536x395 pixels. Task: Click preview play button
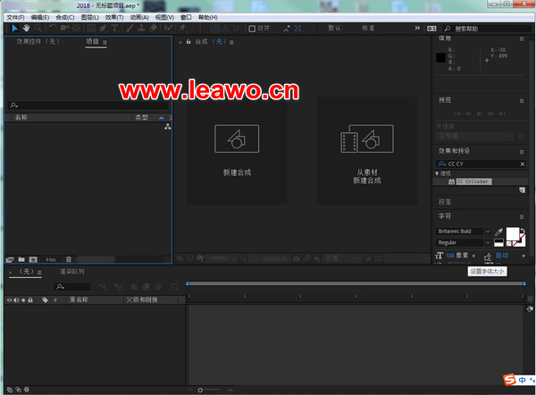pos(479,113)
